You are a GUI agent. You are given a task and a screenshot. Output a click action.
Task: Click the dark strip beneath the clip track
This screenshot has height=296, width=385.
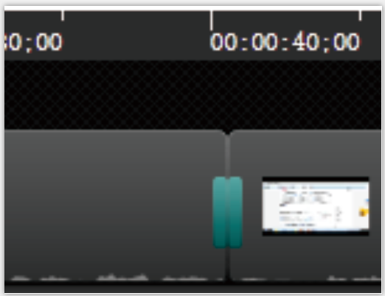(193, 288)
